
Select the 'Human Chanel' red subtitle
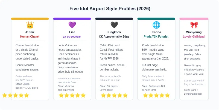(30, 36)
